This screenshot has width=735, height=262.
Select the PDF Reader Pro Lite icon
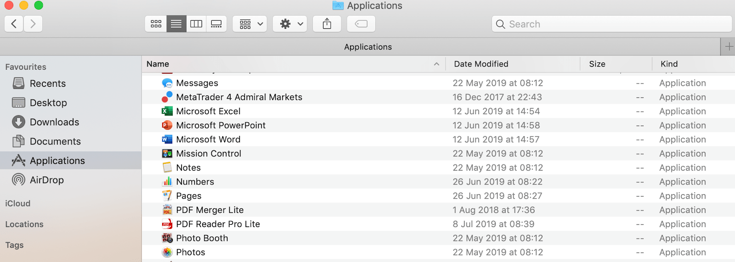[x=167, y=224]
